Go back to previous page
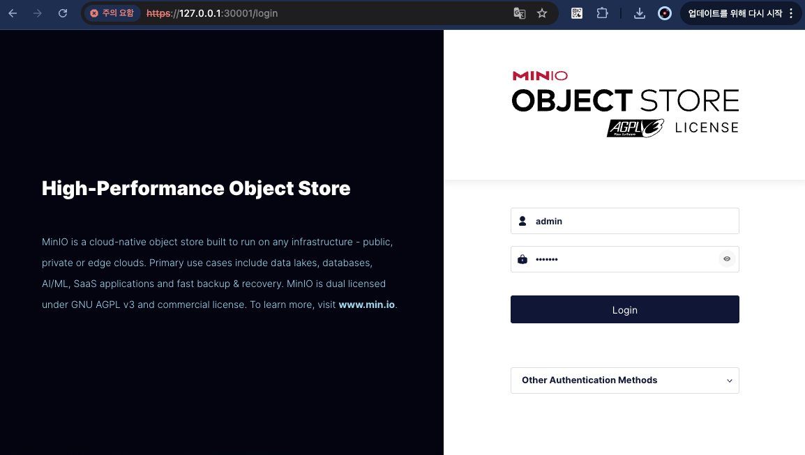805x455 pixels. coord(13,13)
